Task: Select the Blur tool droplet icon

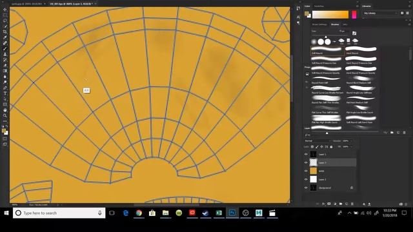Action: pos(5,77)
